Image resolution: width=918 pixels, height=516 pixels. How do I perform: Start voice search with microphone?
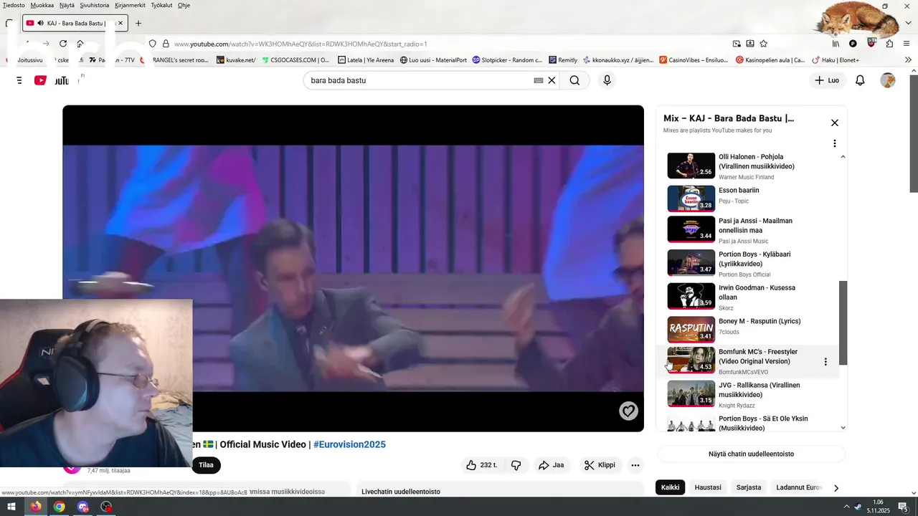[607, 80]
